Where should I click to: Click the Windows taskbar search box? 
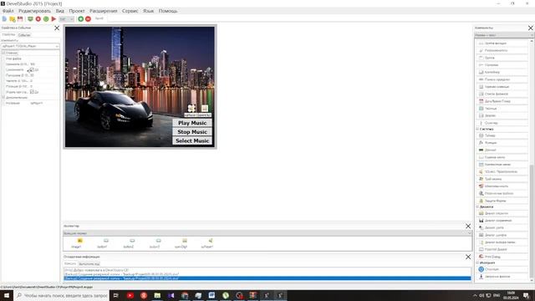click(x=61, y=295)
